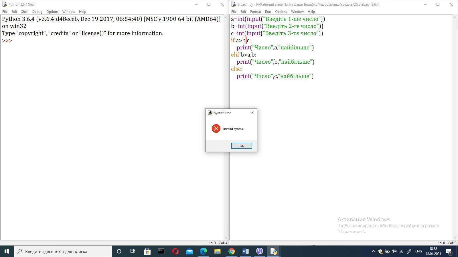Click the '>>>' prompt in Shell
The height and width of the screenshot is (257, 458).
(x=7, y=41)
